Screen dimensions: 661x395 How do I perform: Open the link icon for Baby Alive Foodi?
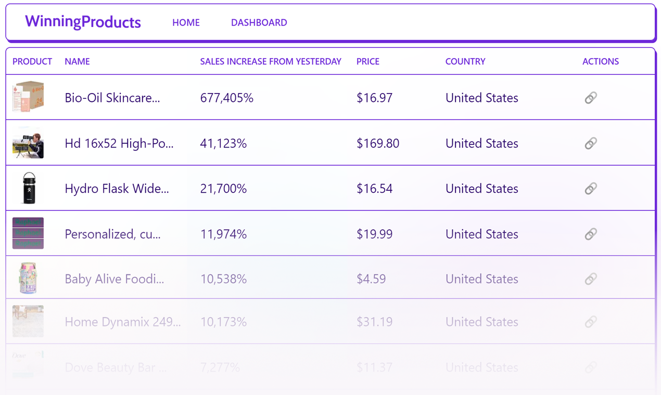click(x=590, y=279)
